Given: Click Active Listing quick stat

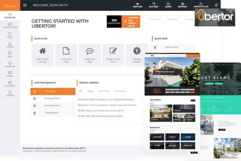Looking at the screenshot, I should tap(173, 47).
